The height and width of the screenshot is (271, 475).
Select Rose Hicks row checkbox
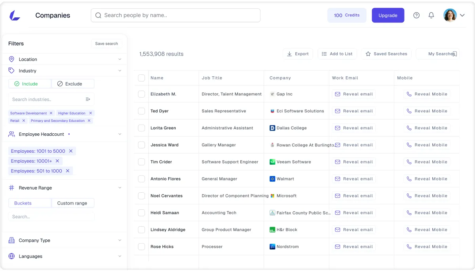[x=141, y=247]
